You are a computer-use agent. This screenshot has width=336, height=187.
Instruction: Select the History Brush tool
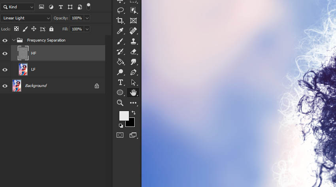120,51
